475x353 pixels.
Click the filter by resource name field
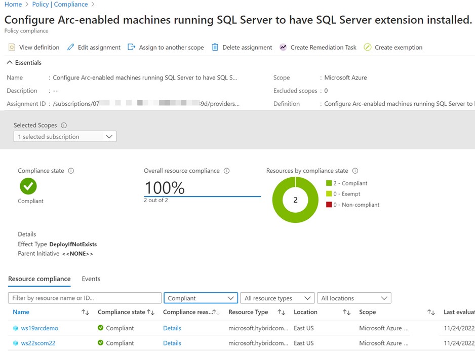coord(84,298)
